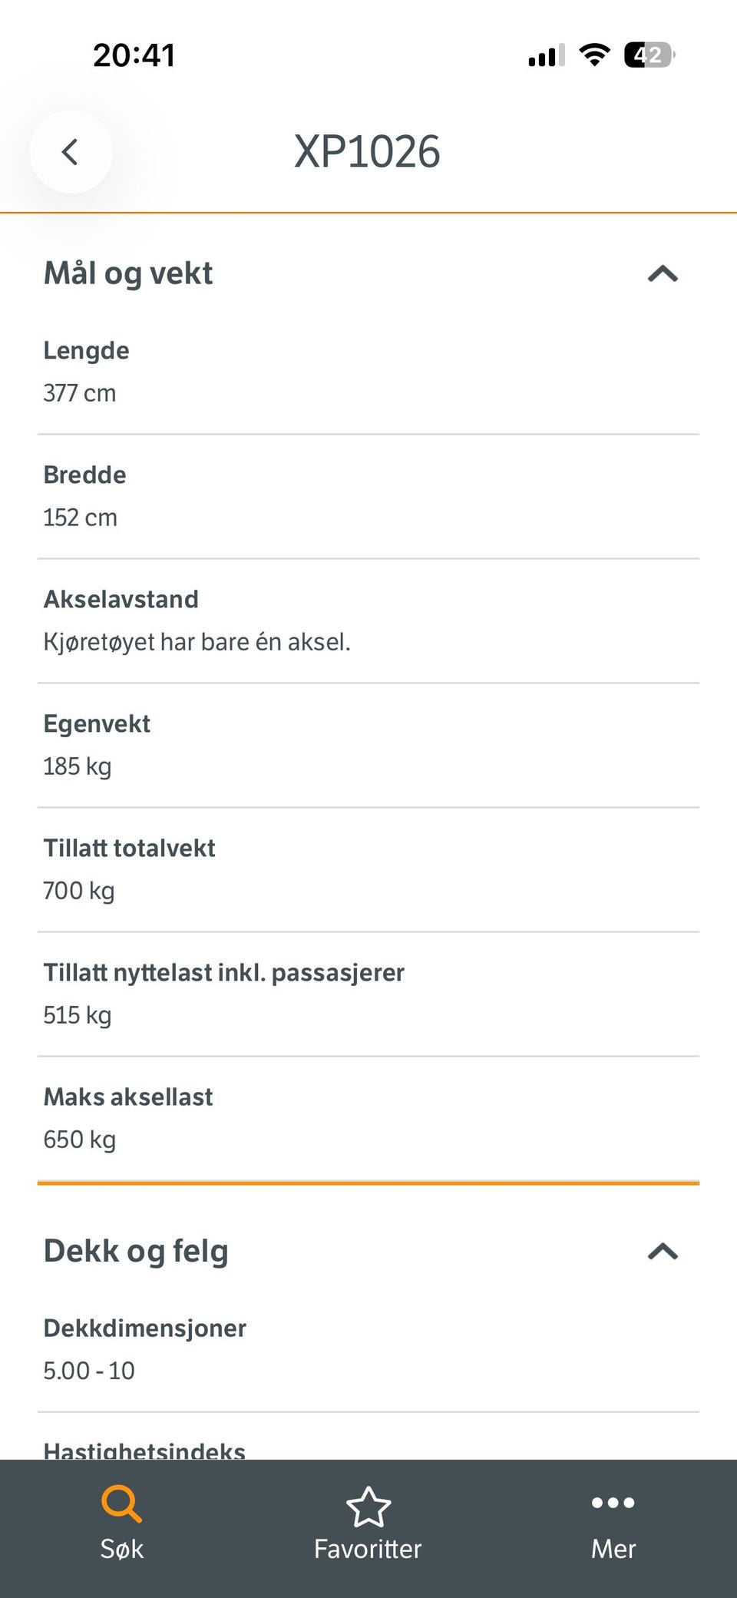Collapse the Dekk og felg section
Image resolution: width=737 pixels, height=1598 pixels.
[x=663, y=1252]
